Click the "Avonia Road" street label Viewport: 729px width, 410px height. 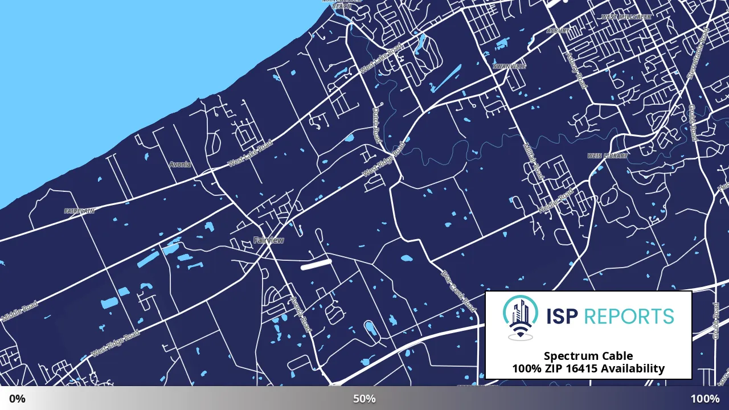click(301, 314)
